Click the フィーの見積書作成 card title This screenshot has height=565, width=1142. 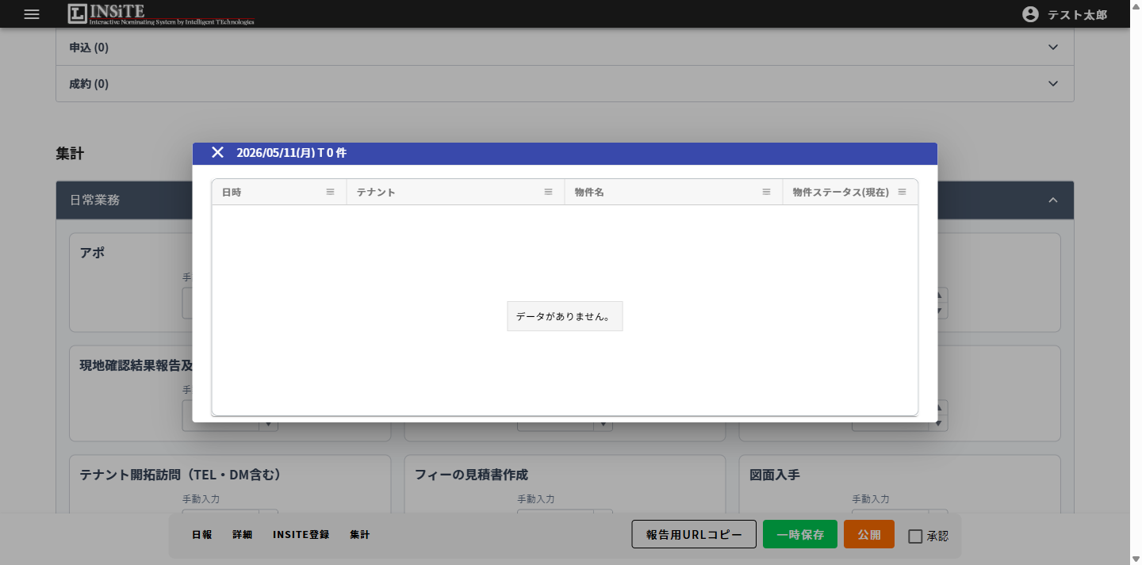click(471, 475)
